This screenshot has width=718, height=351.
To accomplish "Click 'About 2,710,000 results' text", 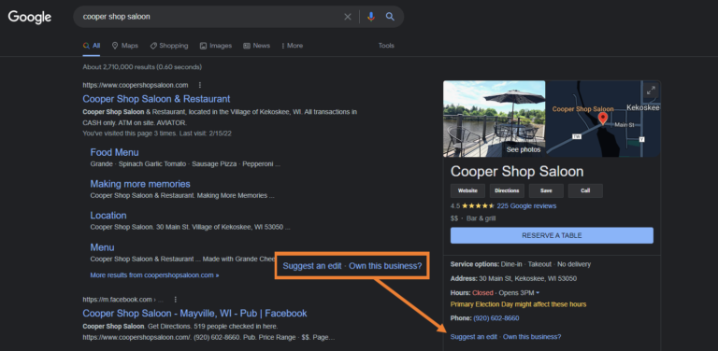I will point(119,67).
